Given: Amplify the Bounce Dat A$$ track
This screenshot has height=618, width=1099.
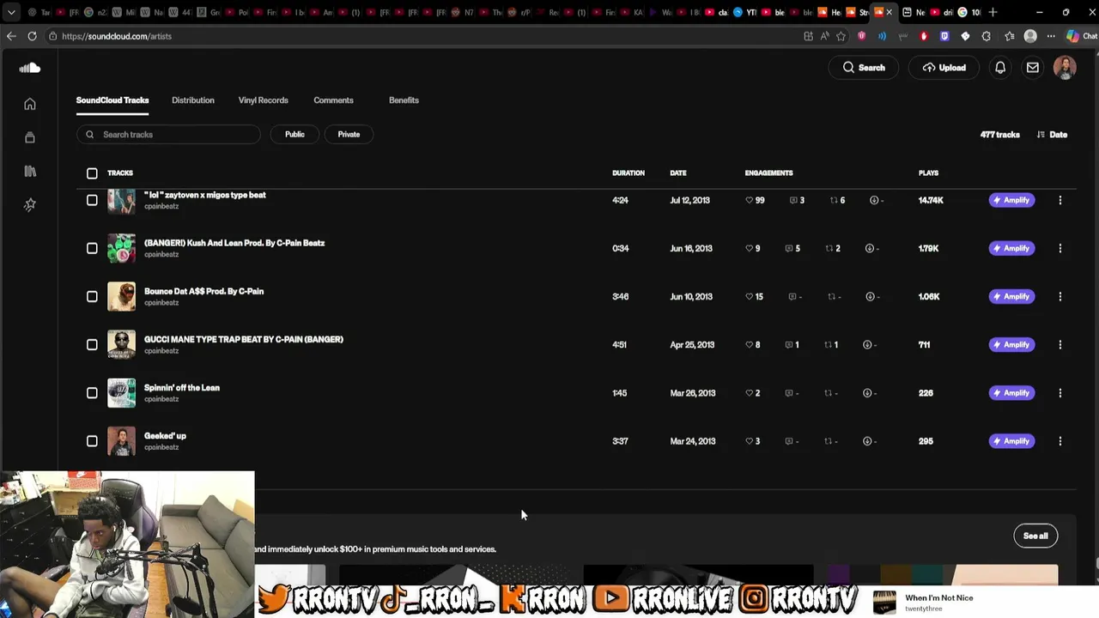Looking at the screenshot, I should pyautogui.click(x=1011, y=296).
